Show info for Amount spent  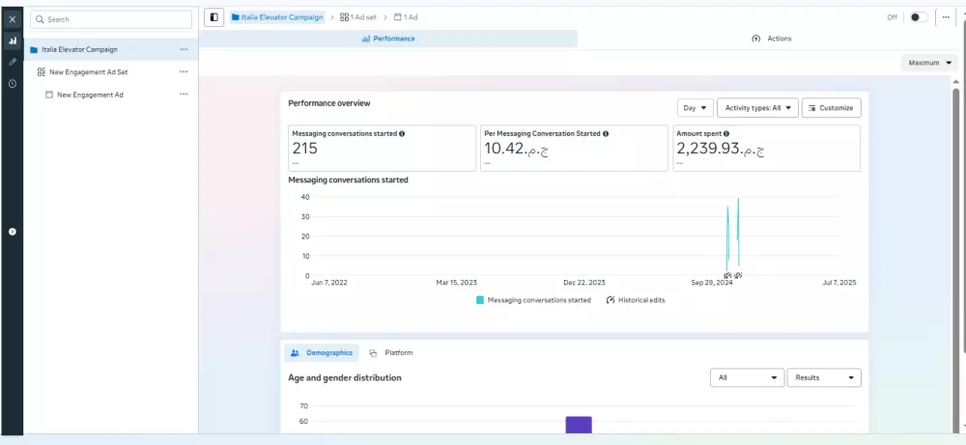click(726, 133)
